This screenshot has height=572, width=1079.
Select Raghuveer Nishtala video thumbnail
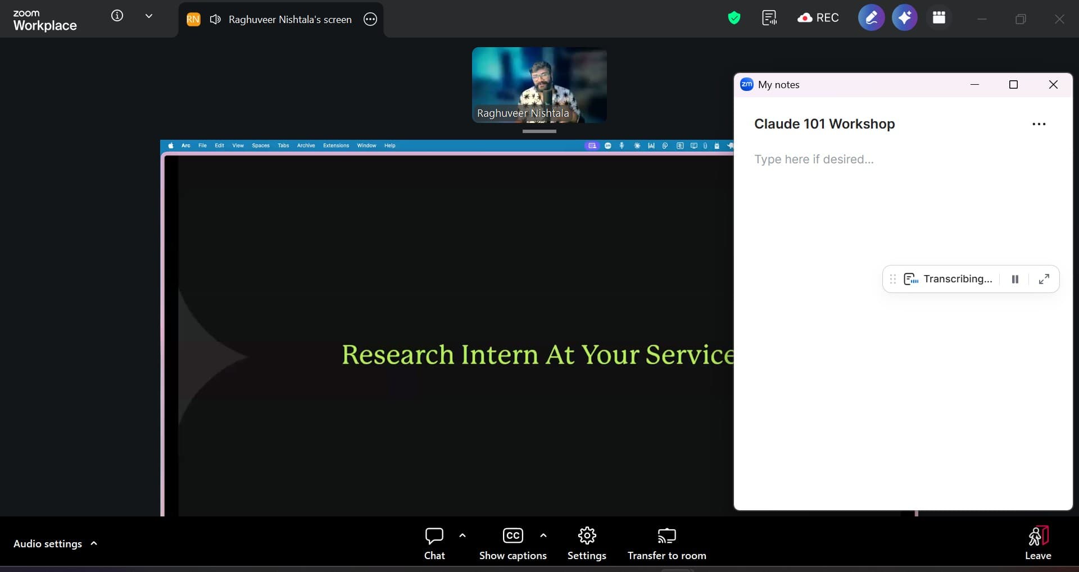(539, 85)
